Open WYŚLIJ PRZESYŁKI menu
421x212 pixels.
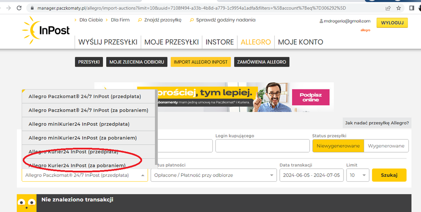[x=107, y=42]
